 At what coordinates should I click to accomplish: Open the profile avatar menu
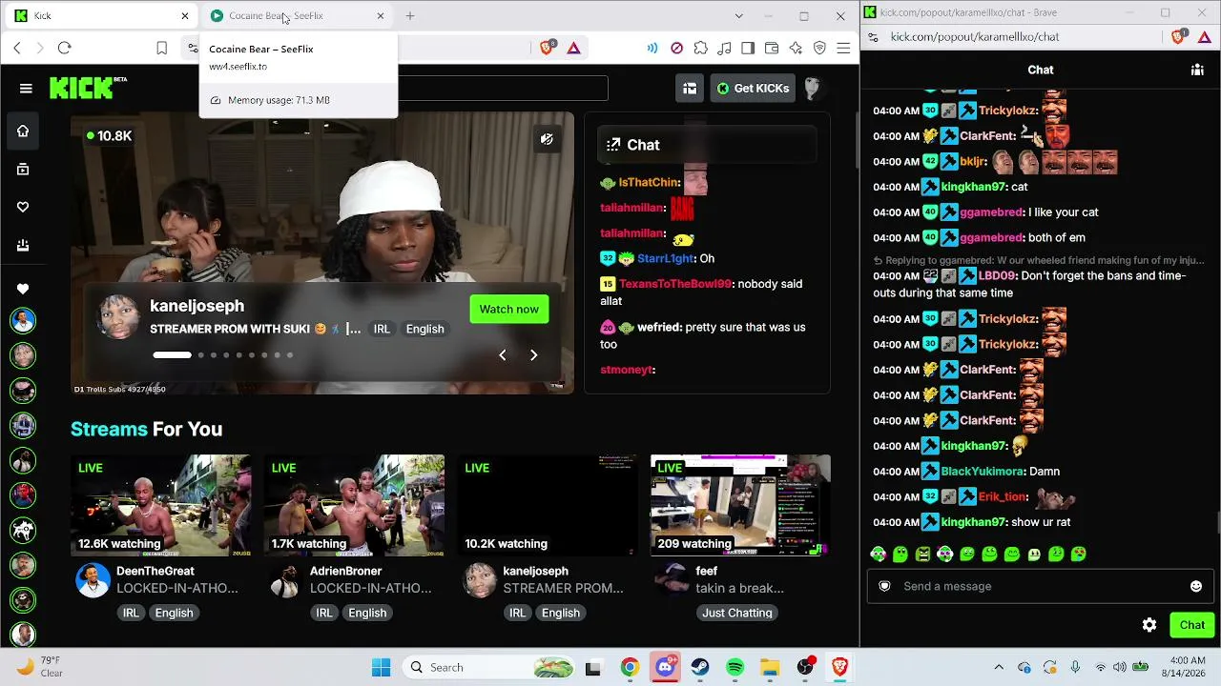pyautogui.click(x=812, y=89)
